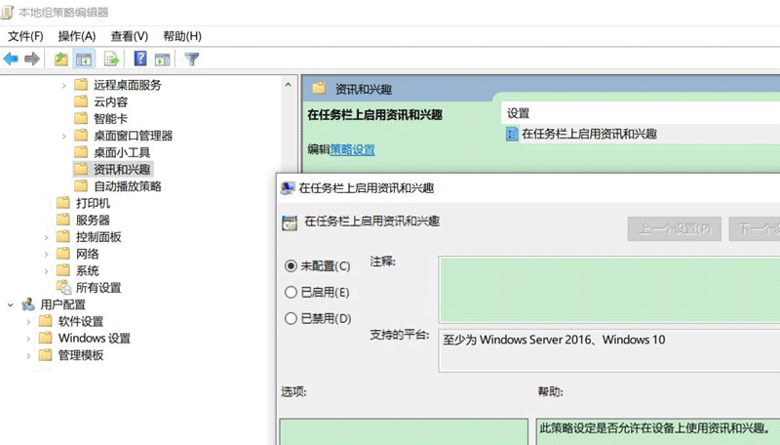Collapse the 用户配置 tree node
Image resolution: width=780 pixels, height=445 pixels.
pyautogui.click(x=11, y=304)
